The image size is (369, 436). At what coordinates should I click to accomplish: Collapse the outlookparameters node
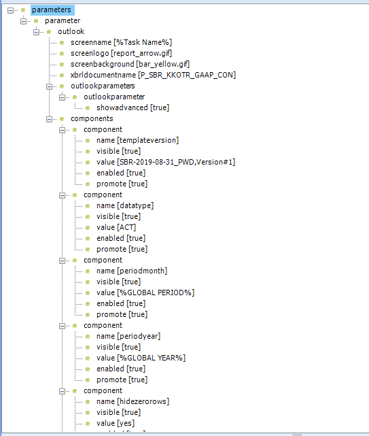coord(49,87)
